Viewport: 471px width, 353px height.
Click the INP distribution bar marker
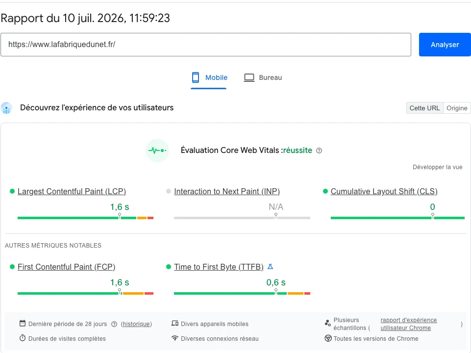coord(276,216)
